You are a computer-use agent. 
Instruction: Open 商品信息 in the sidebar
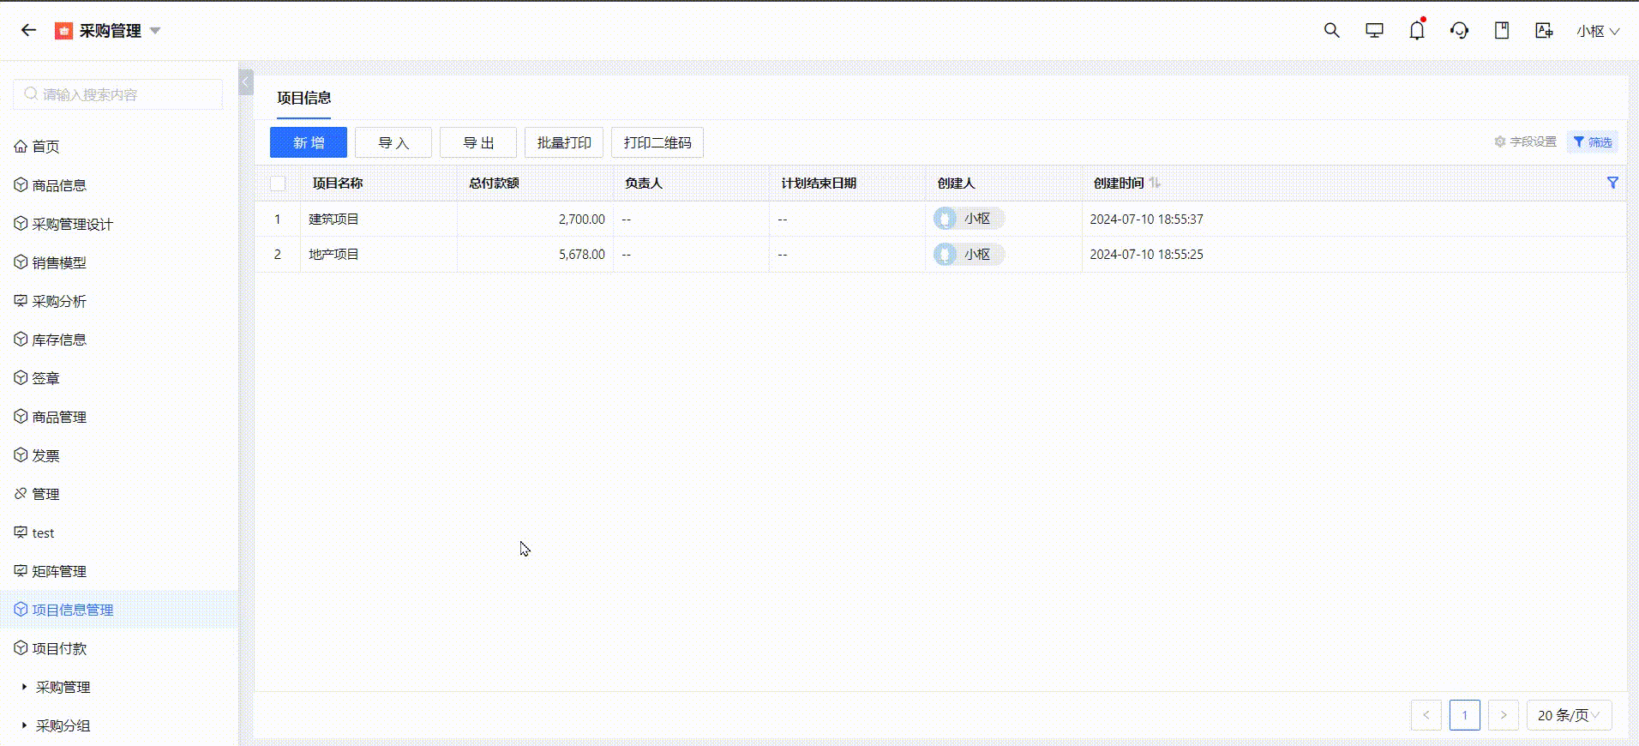[x=59, y=185]
